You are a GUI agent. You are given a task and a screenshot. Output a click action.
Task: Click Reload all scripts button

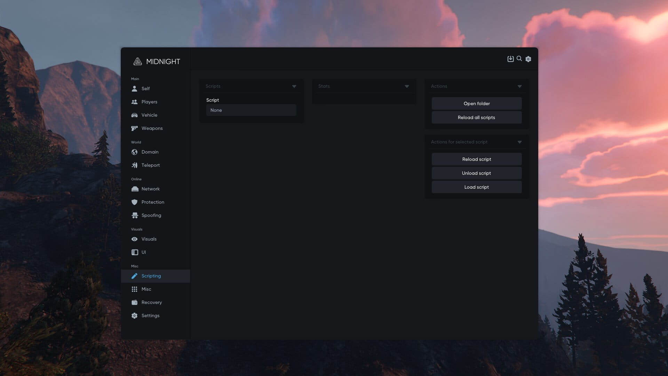476,117
